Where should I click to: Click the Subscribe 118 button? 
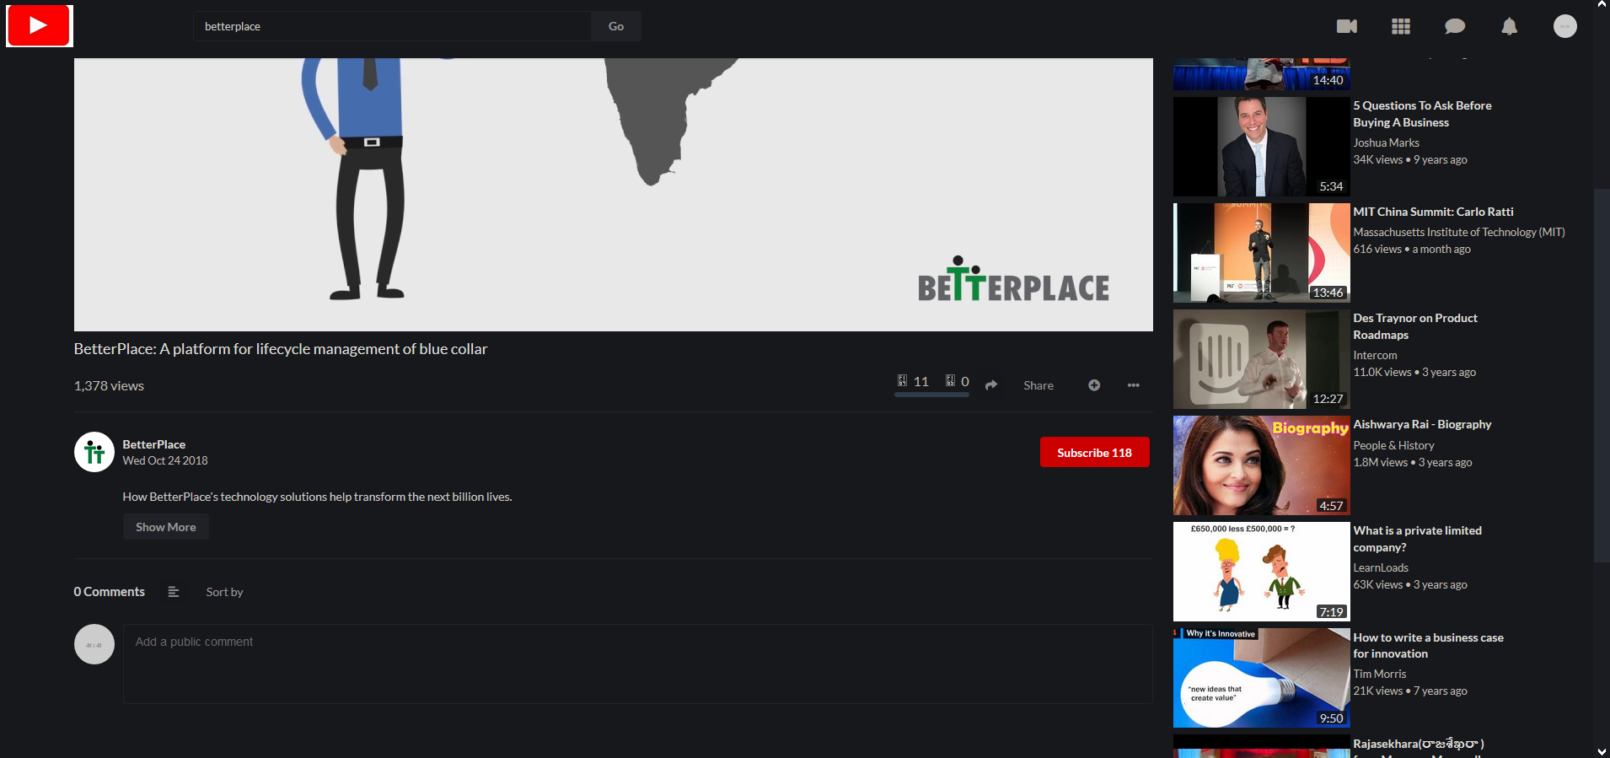[1094, 452]
